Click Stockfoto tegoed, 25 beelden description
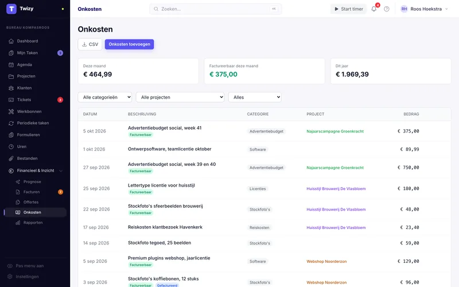Screen dimensions: 459x287 click(160, 243)
